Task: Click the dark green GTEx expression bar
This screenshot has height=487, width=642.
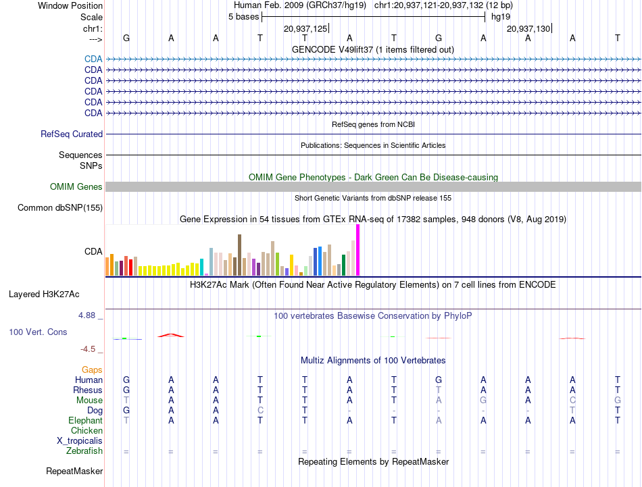Action: coord(343,265)
